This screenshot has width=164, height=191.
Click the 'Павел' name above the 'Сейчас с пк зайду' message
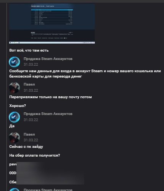click(x=29, y=134)
